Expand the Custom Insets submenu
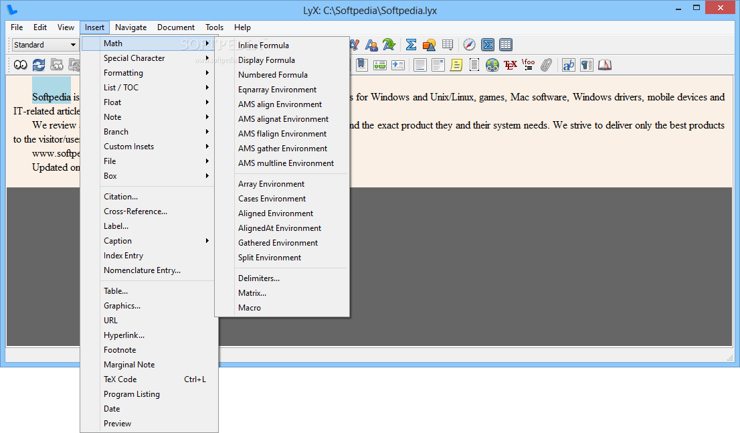740x433 pixels. pos(148,147)
